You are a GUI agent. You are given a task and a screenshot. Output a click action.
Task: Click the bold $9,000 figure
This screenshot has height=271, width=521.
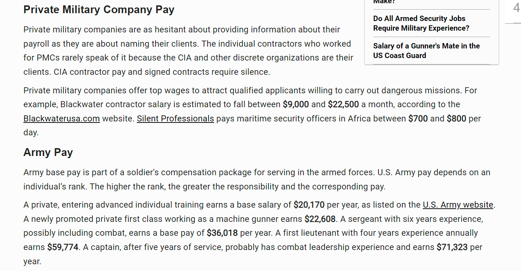296,104
